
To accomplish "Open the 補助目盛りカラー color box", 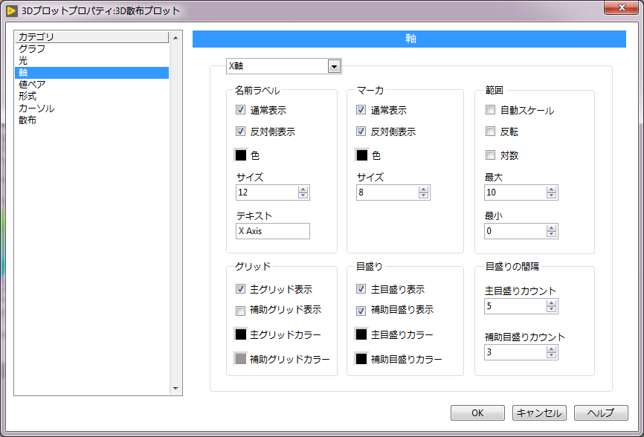I will [361, 359].
